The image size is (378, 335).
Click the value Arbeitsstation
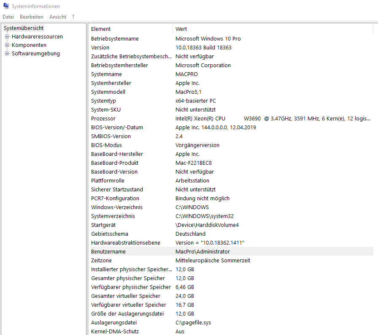[x=192, y=181]
